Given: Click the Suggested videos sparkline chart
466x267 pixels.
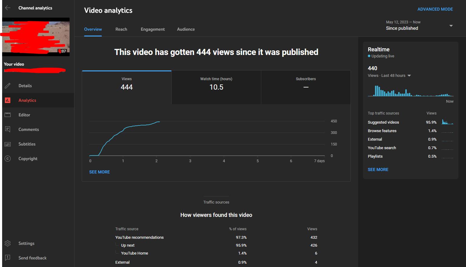Looking at the screenshot, I should tap(447, 122).
